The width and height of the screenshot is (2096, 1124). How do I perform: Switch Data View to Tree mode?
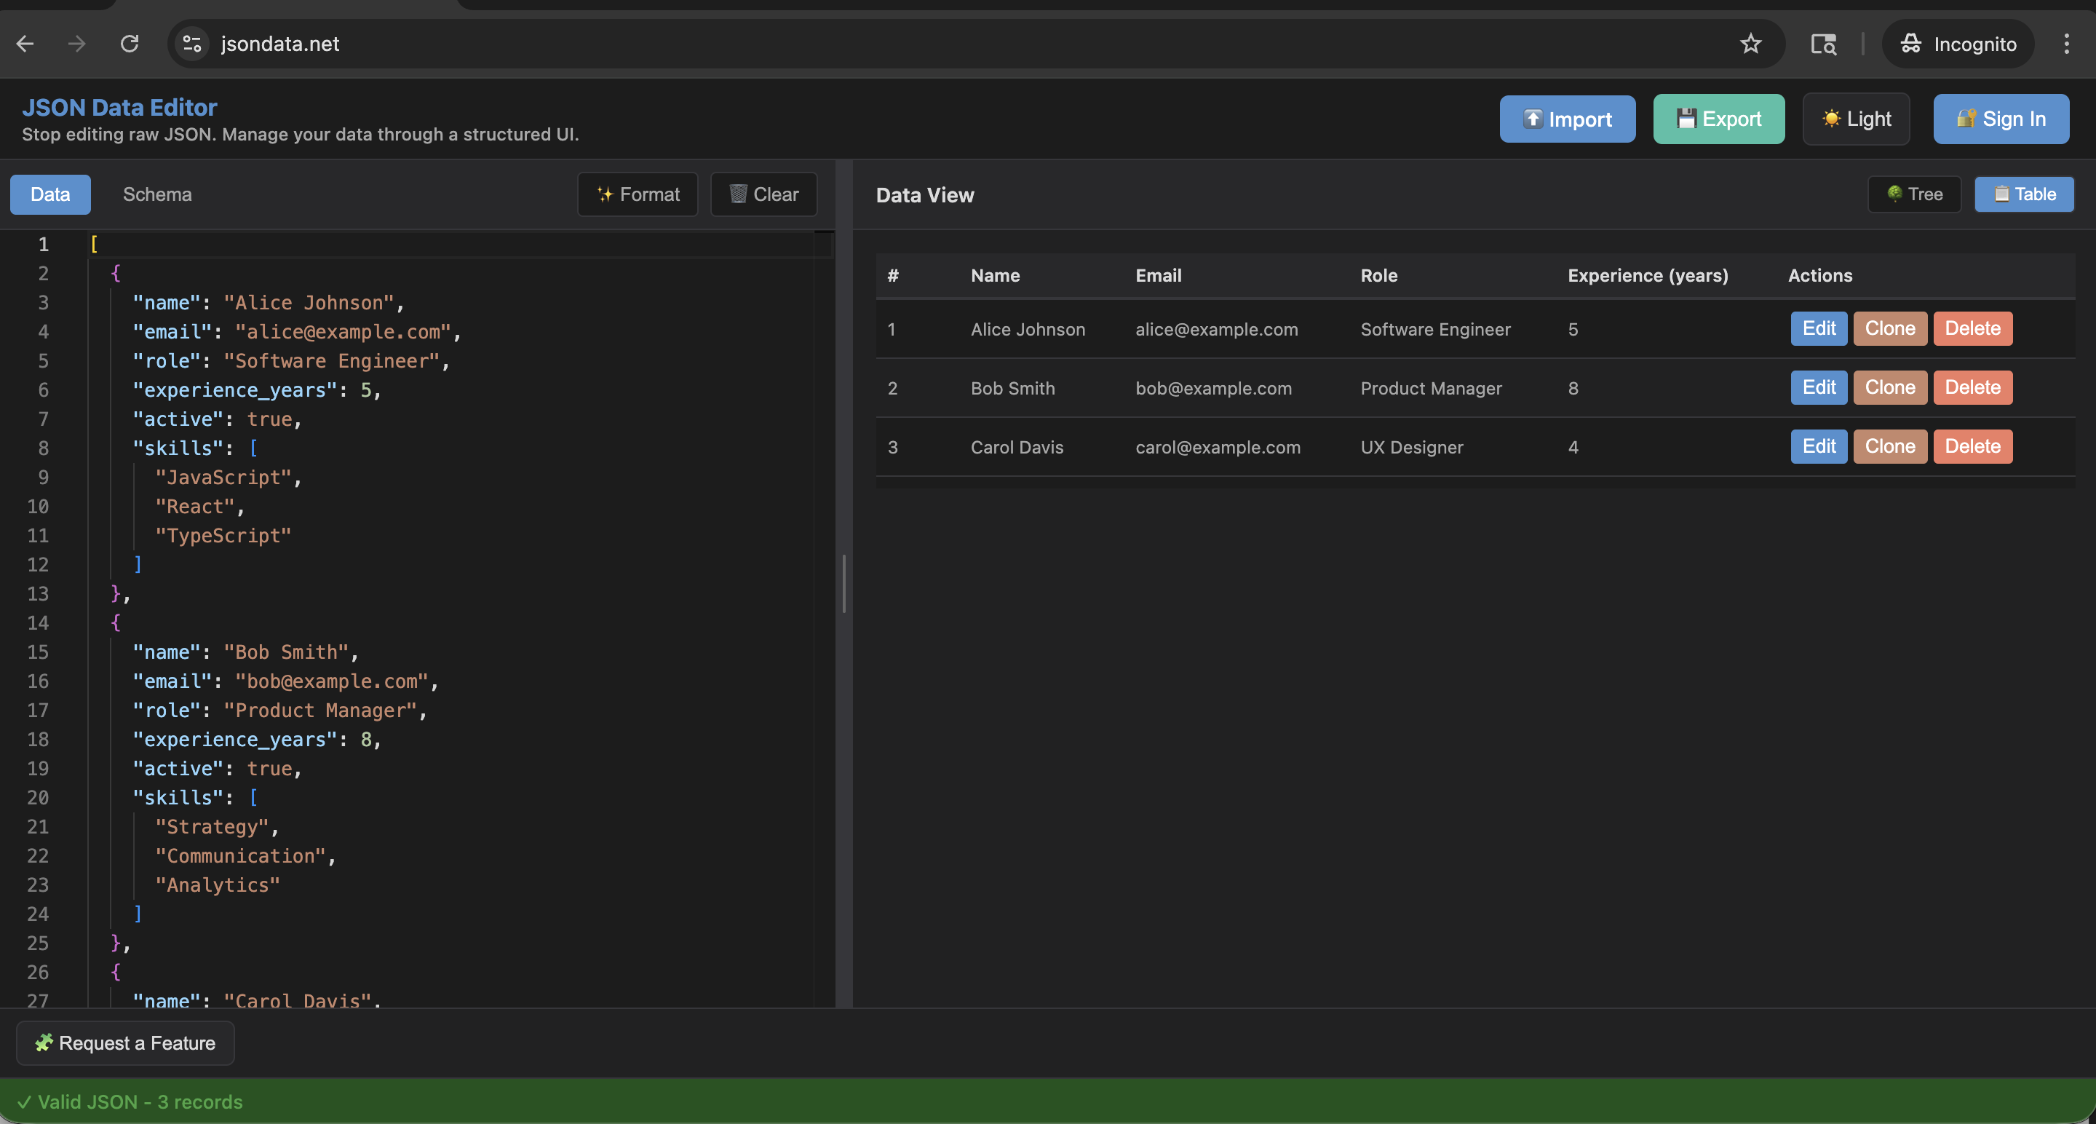coord(1914,194)
